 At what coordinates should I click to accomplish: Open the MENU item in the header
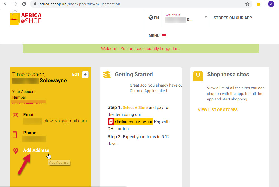click(154, 35)
